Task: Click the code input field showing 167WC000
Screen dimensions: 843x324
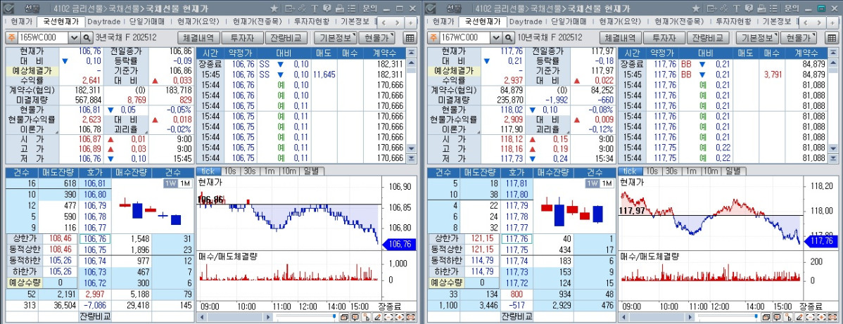Action: (x=464, y=38)
